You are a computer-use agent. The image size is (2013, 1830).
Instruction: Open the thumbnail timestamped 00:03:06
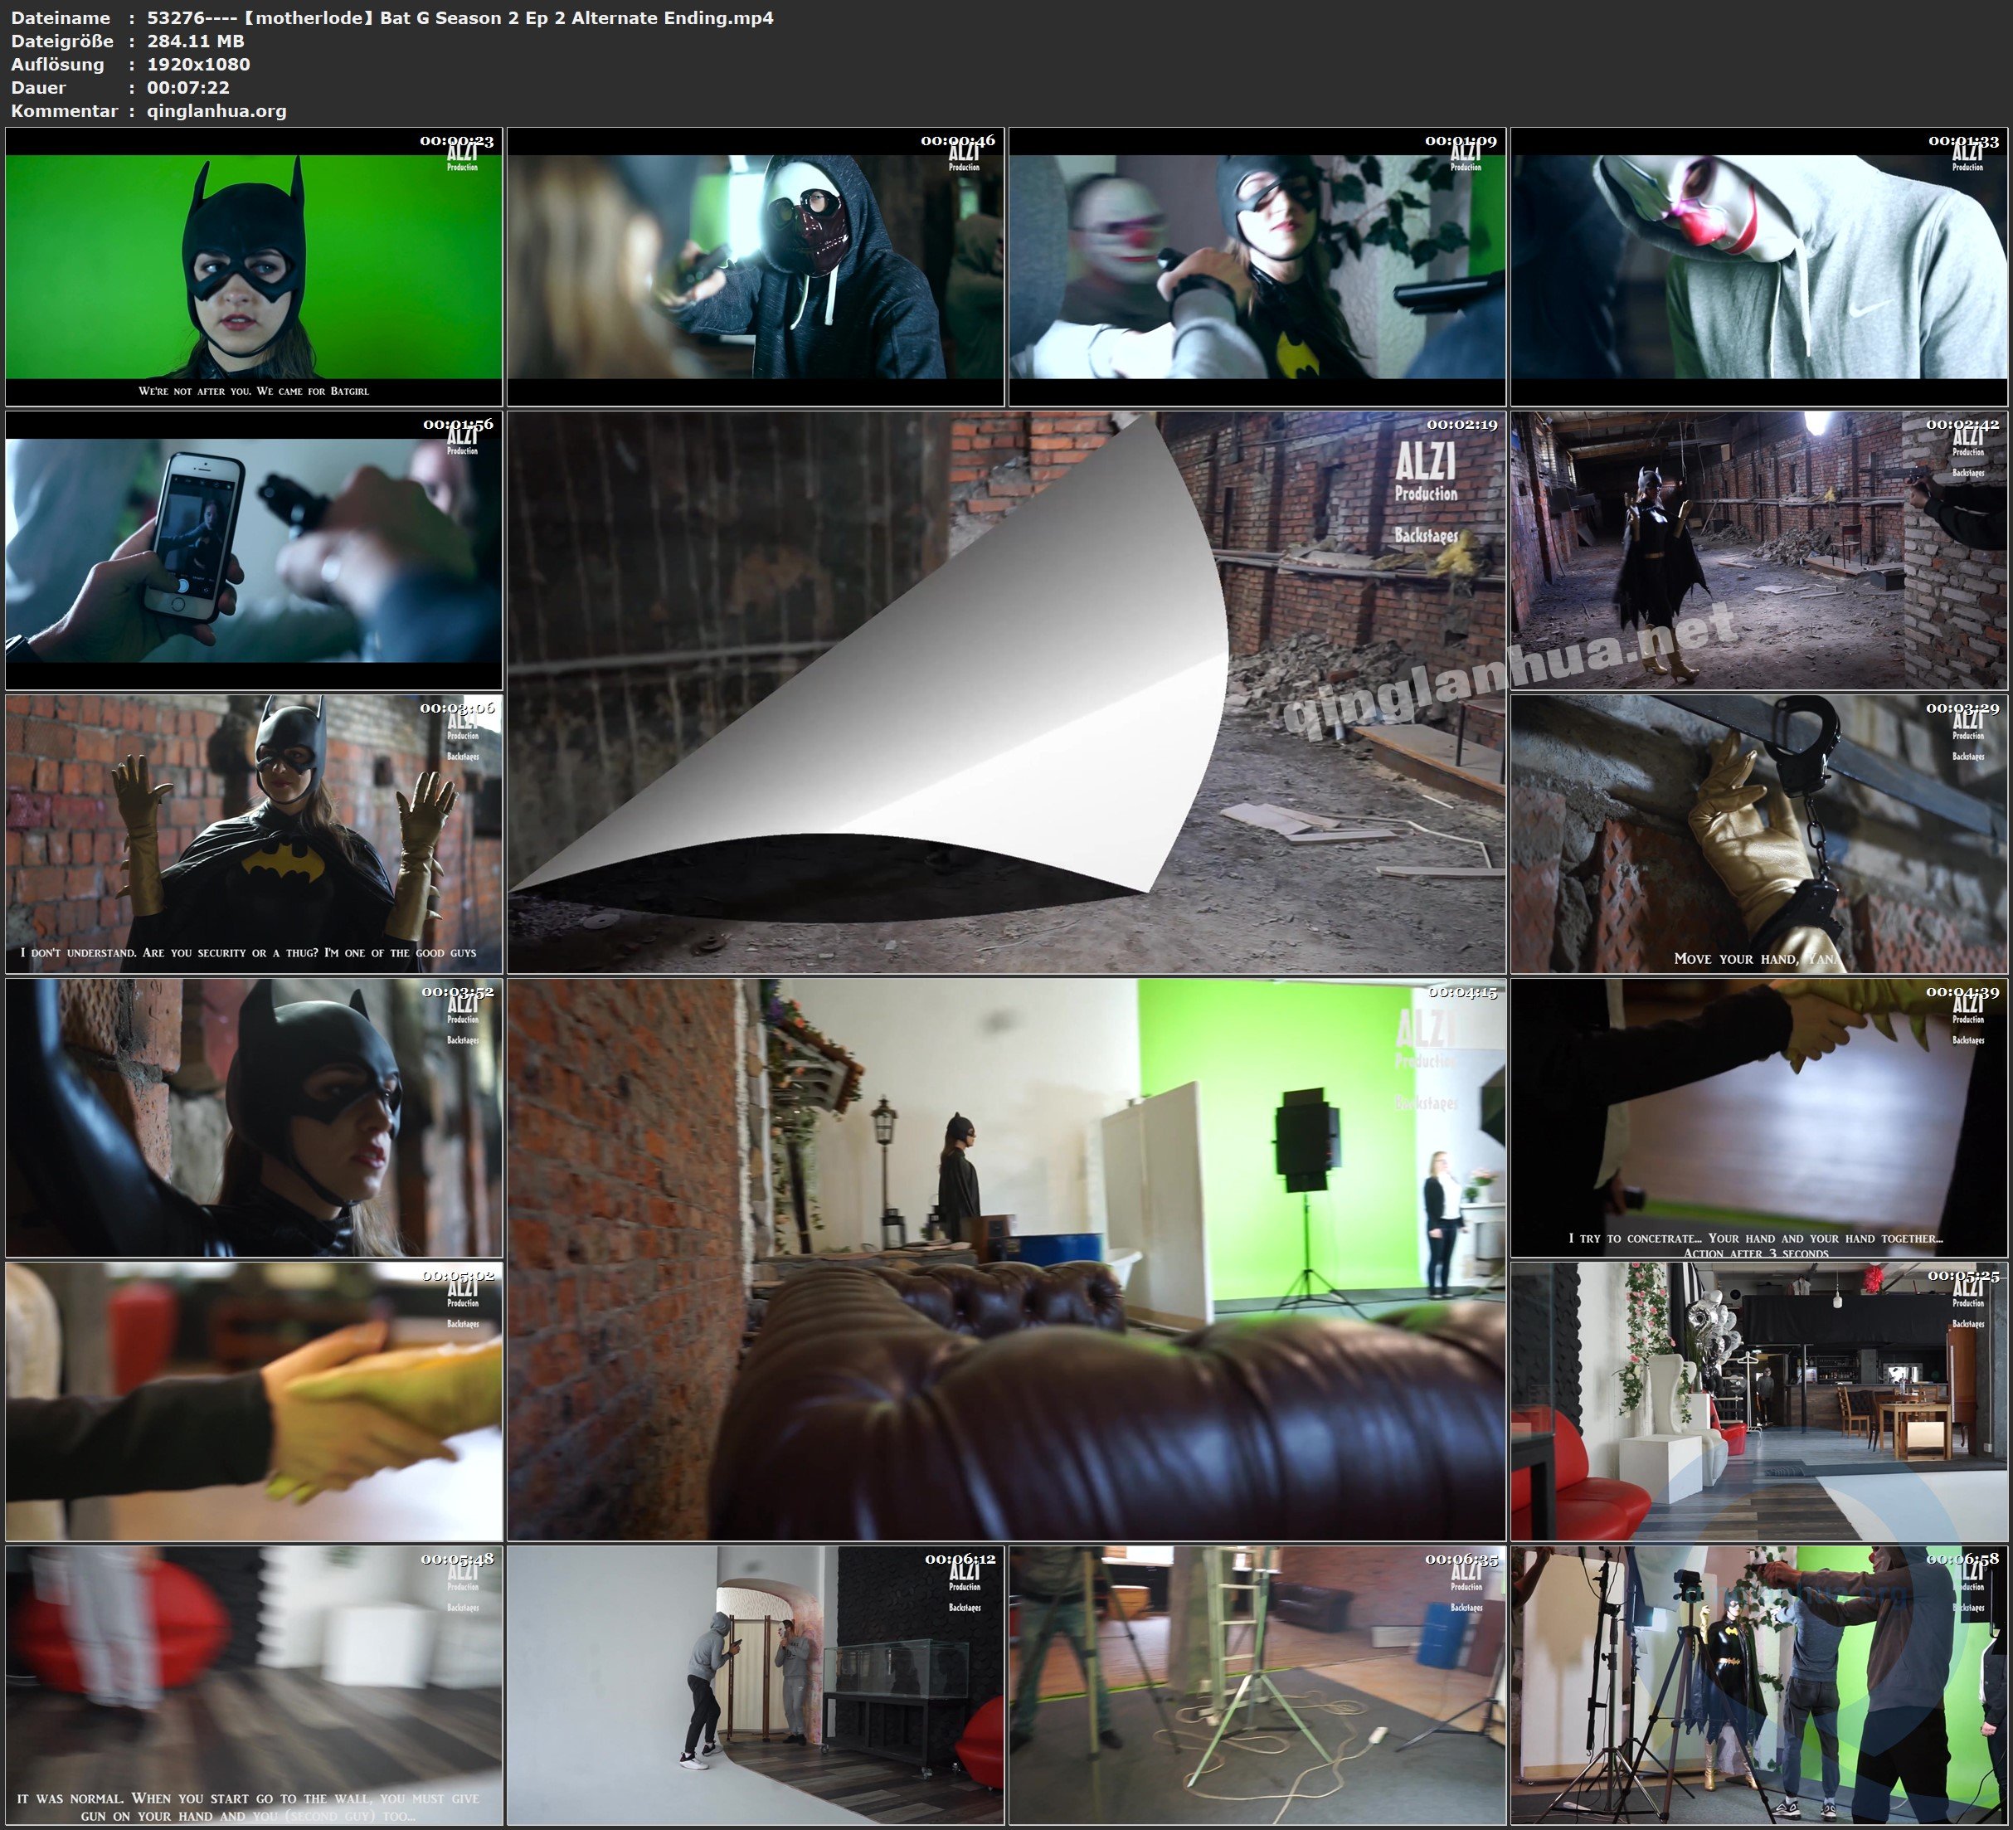[x=254, y=834]
